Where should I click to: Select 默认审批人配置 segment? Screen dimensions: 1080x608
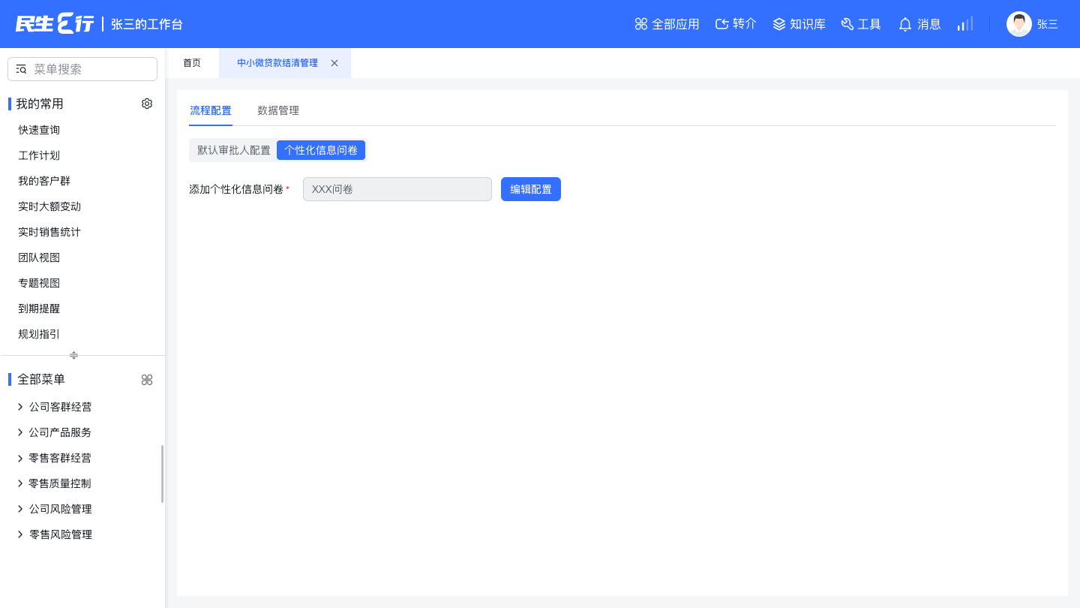click(234, 150)
